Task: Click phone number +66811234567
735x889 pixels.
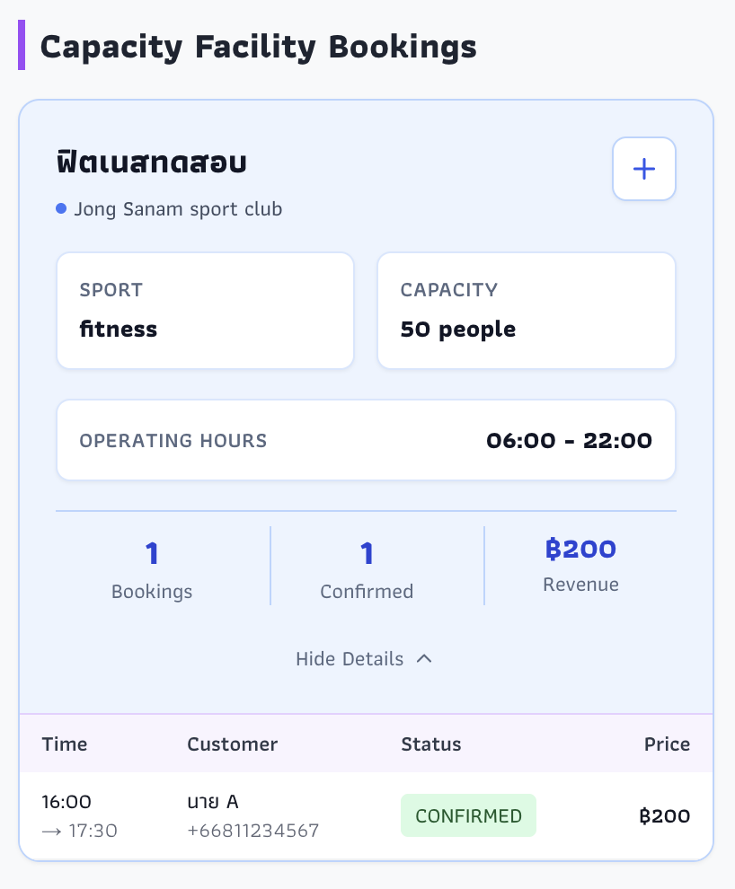Action: point(252,831)
